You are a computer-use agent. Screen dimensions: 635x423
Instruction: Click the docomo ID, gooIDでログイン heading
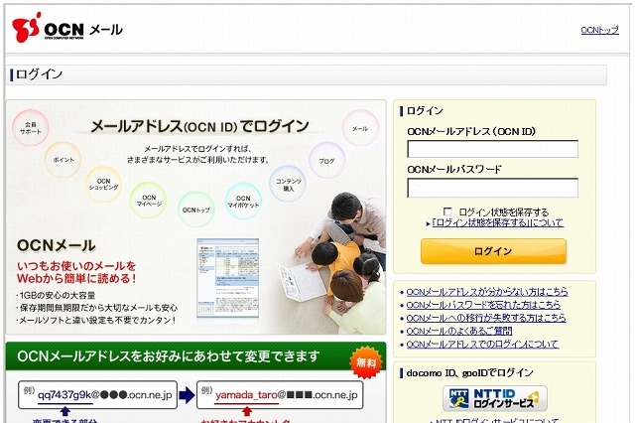click(x=469, y=372)
